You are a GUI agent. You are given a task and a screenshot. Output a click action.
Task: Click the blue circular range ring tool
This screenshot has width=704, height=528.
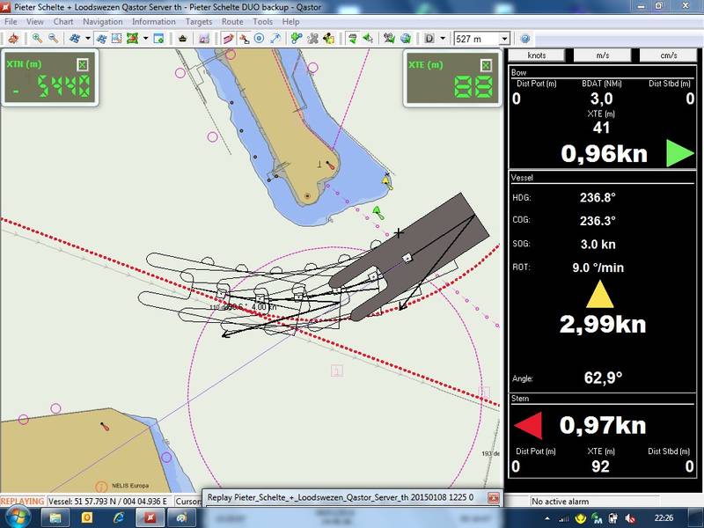point(259,39)
